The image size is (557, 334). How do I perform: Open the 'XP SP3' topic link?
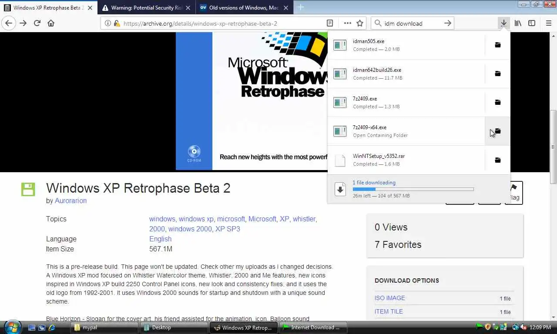pyautogui.click(x=228, y=229)
